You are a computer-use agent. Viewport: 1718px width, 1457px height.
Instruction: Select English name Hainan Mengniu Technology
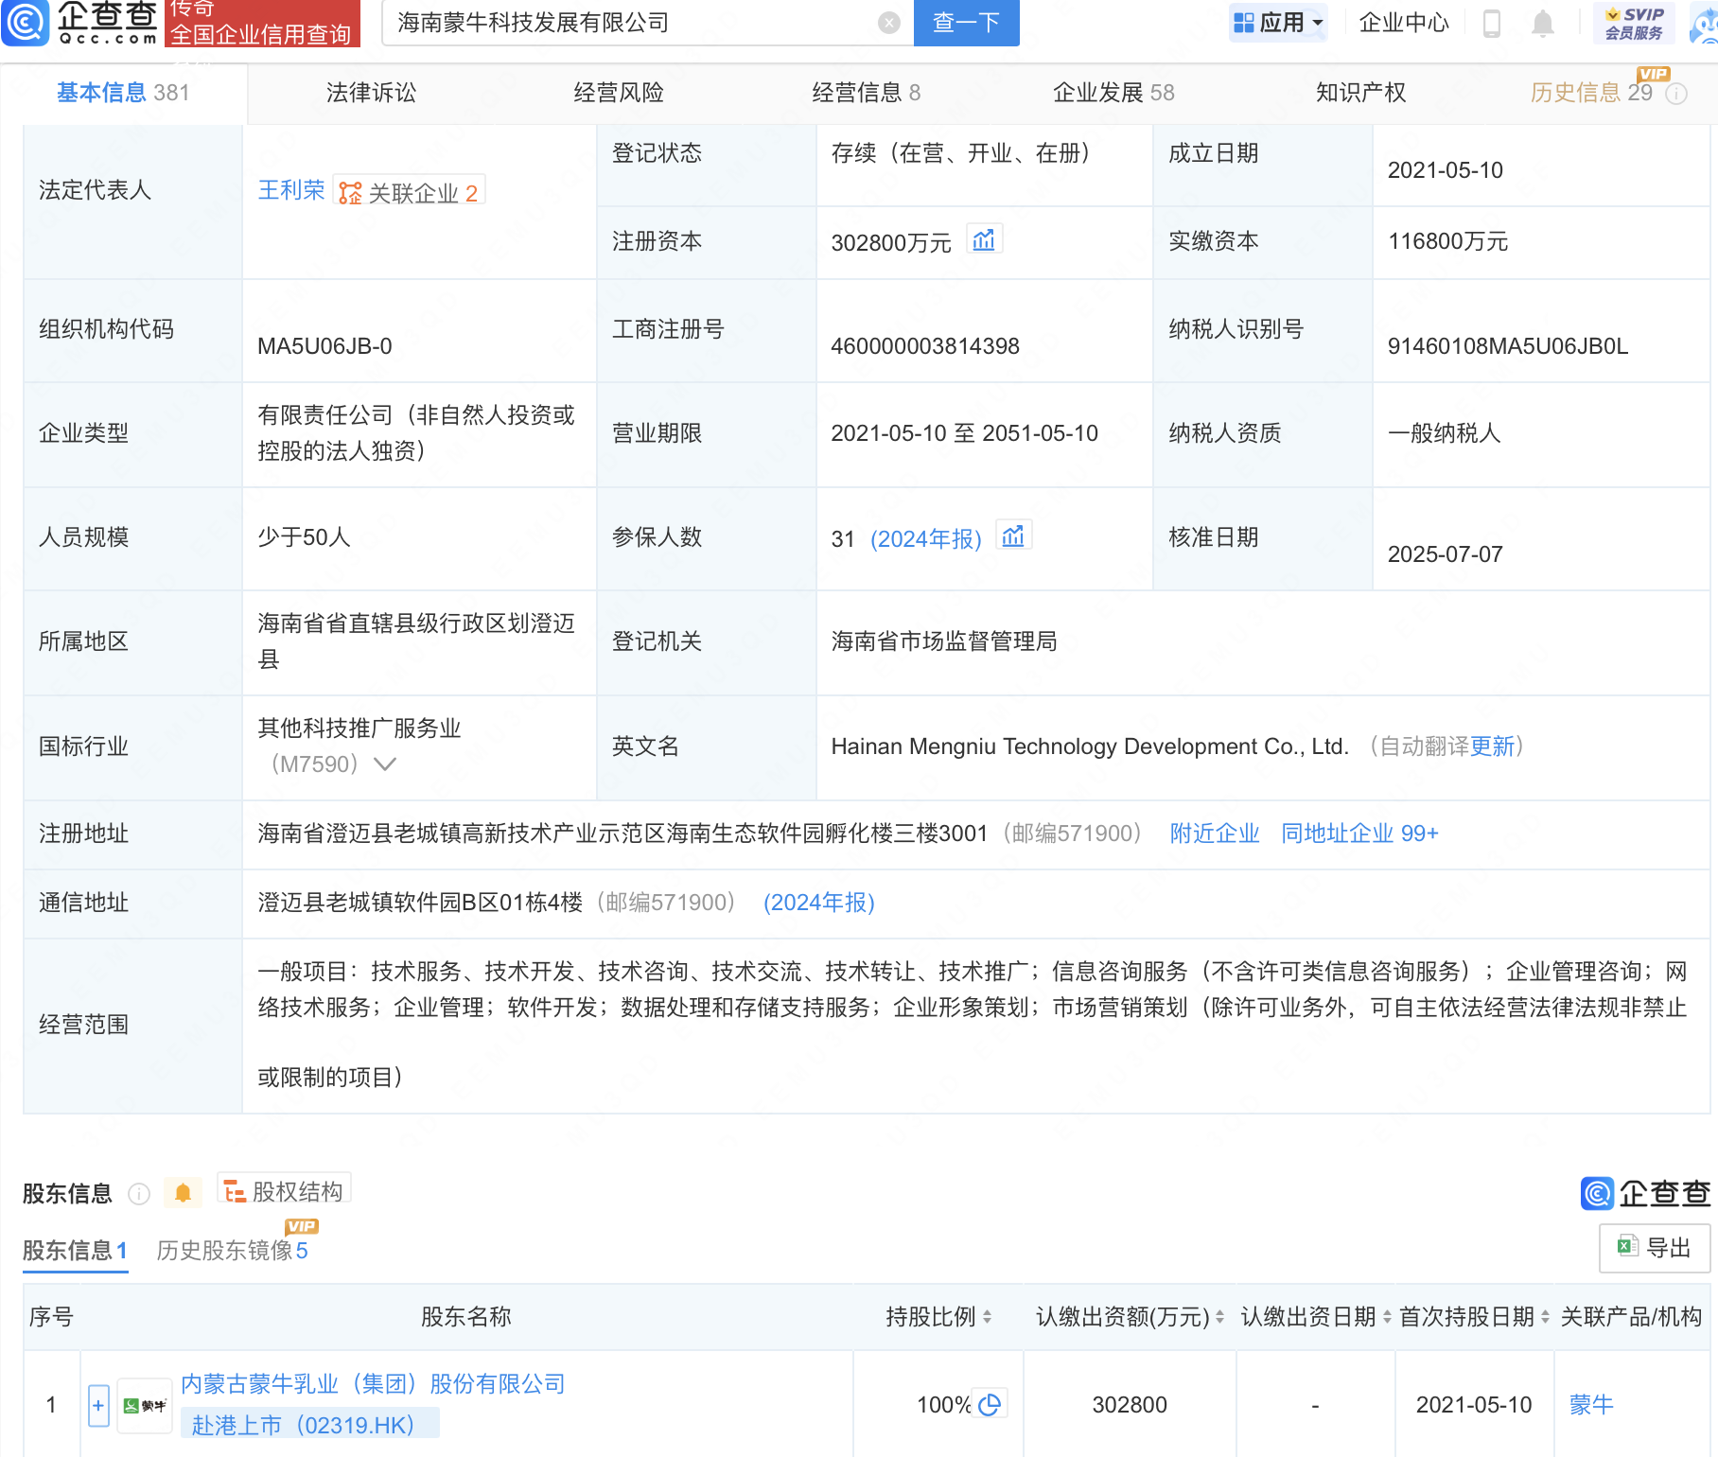pos(1090,746)
